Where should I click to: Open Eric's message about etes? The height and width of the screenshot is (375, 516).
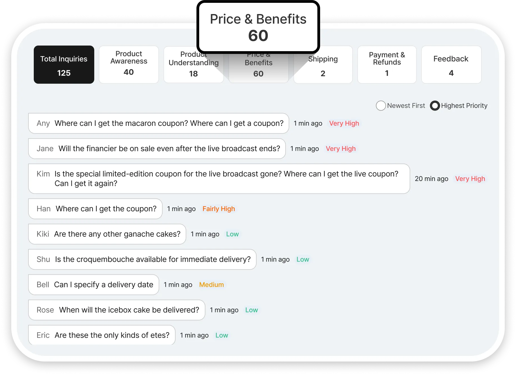tap(102, 335)
